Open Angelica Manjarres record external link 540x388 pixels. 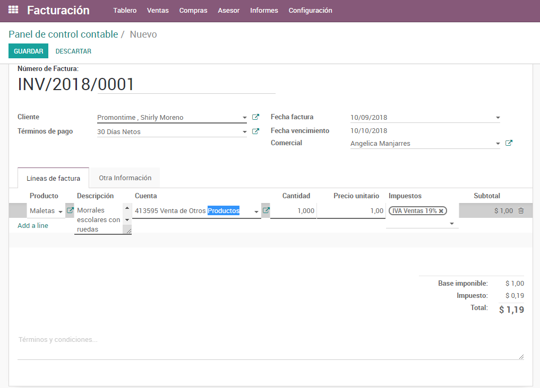pyautogui.click(x=508, y=143)
